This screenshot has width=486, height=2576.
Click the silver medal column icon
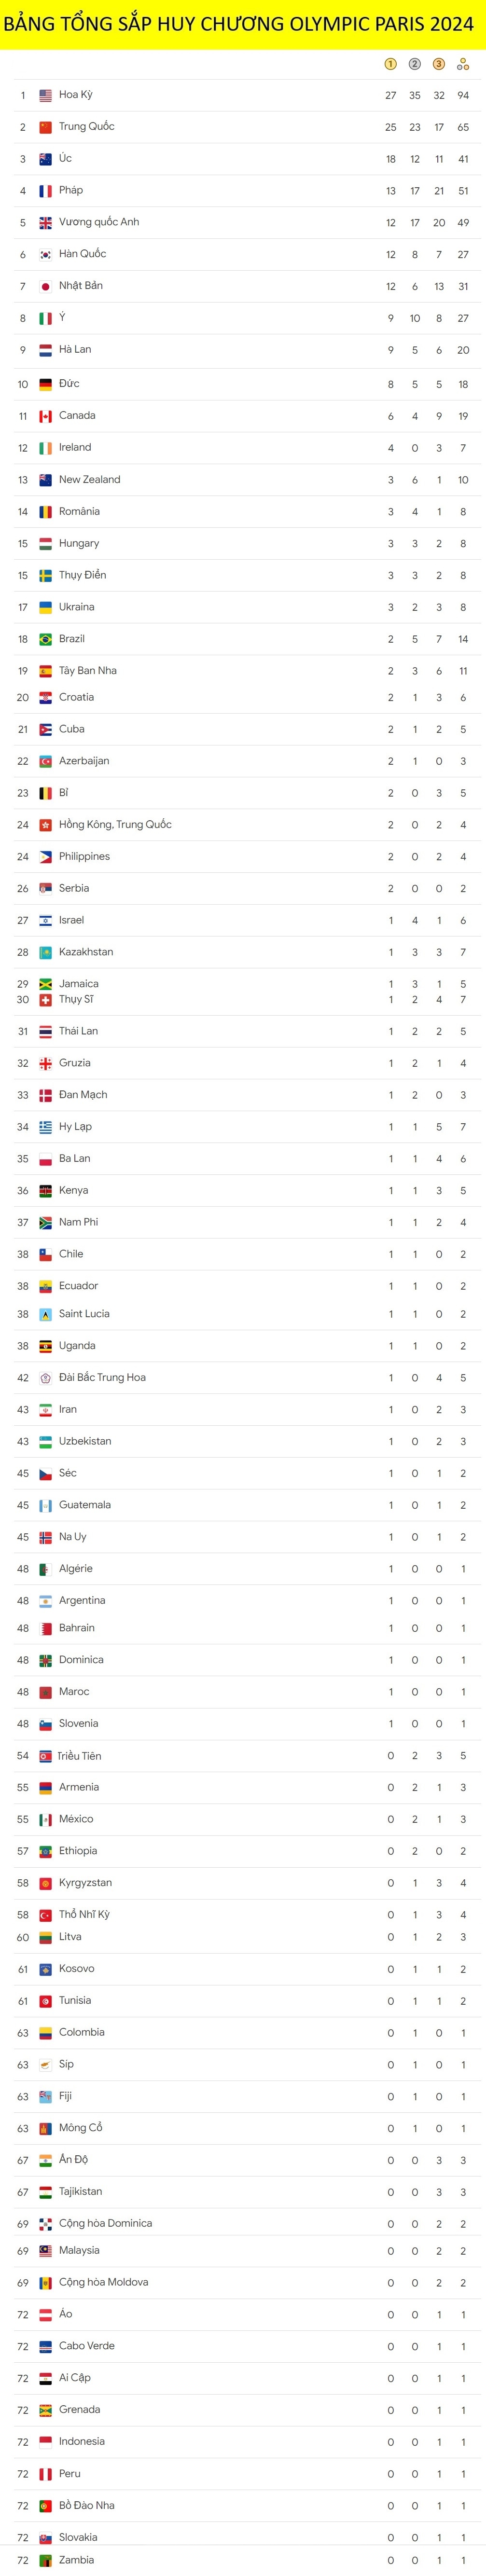point(415,64)
